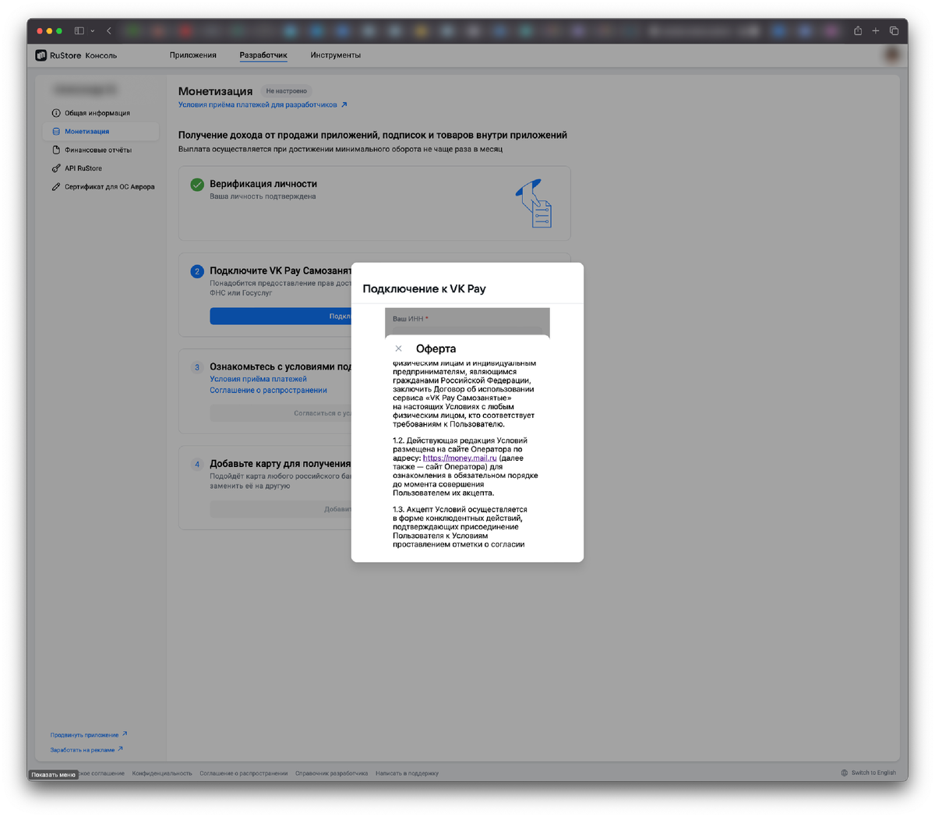Click the document illustration in verification card
Viewport: 935px width, 817px height.
click(x=535, y=203)
